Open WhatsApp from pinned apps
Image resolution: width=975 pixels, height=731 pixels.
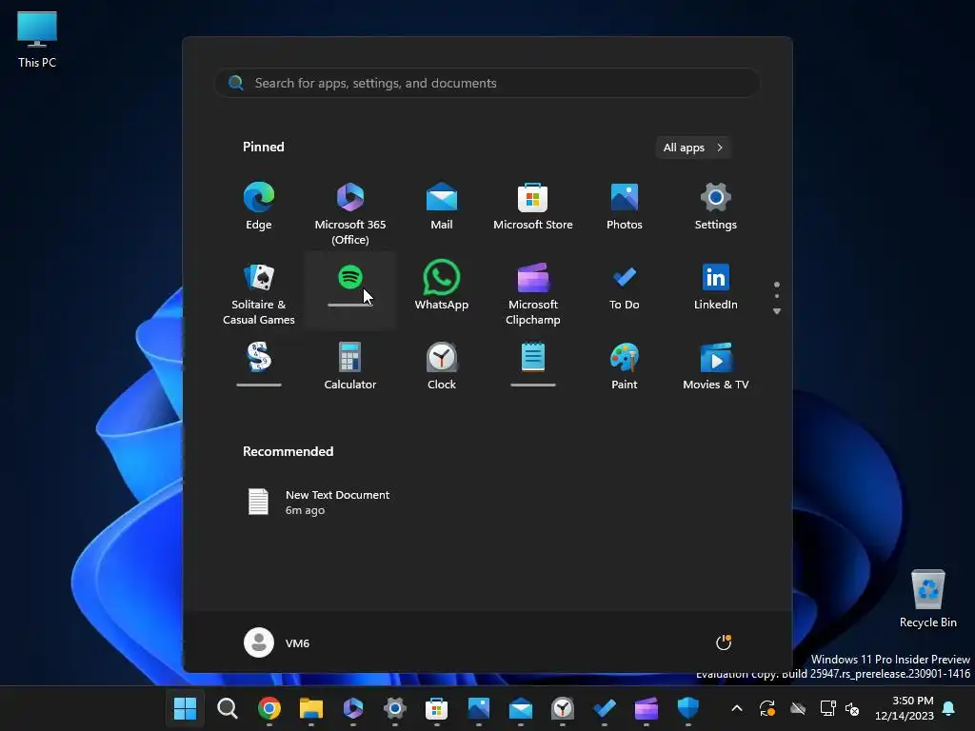(x=442, y=286)
